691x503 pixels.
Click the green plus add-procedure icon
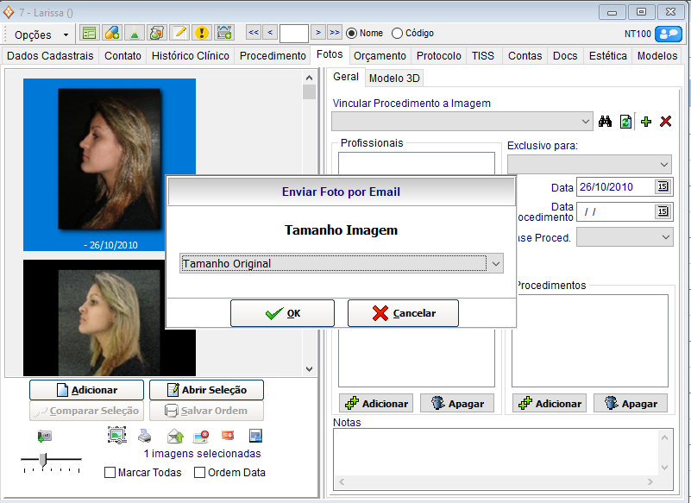[x=646, y=122]
